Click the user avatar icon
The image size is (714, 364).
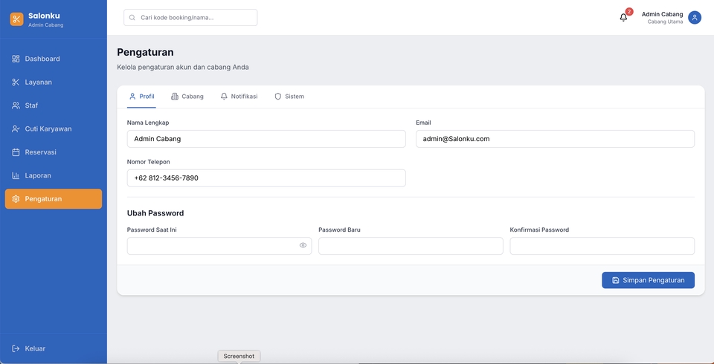coord(695,17)
